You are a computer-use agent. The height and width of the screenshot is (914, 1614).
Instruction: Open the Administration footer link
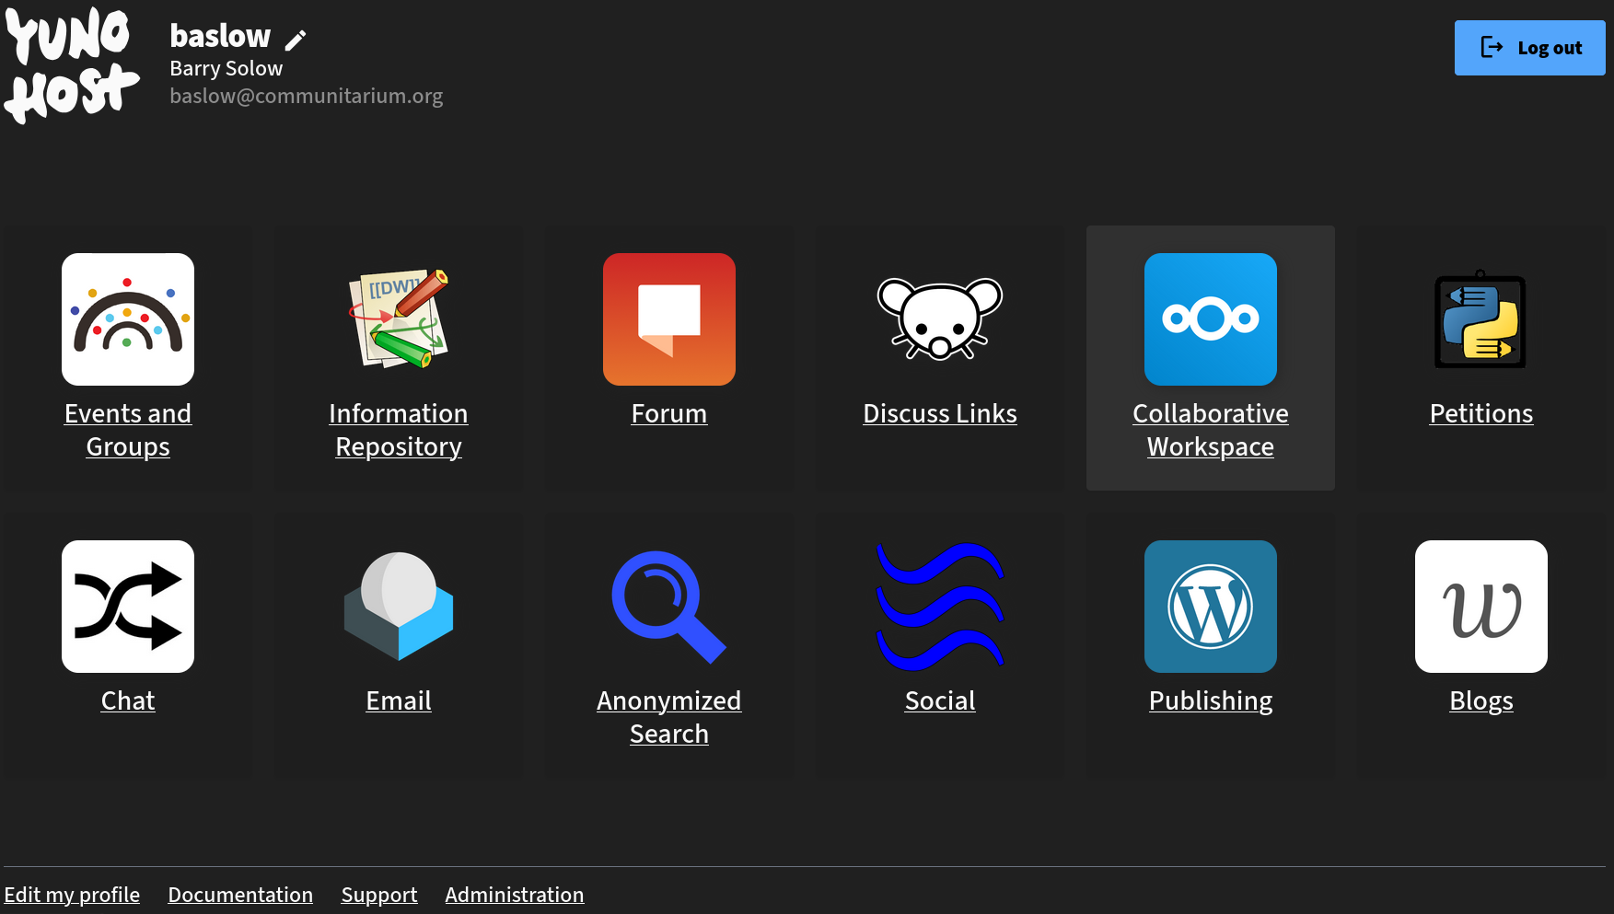tap(515, 895)
